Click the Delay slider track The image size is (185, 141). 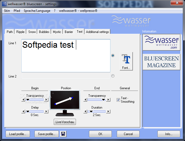(35, 111)
